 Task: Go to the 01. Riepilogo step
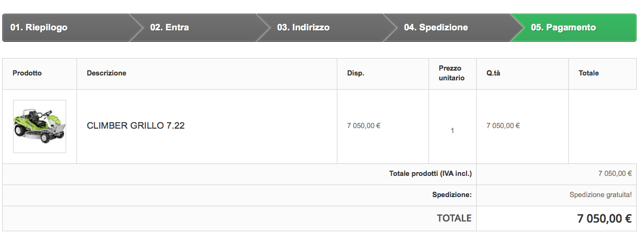(x=39, y=28)
